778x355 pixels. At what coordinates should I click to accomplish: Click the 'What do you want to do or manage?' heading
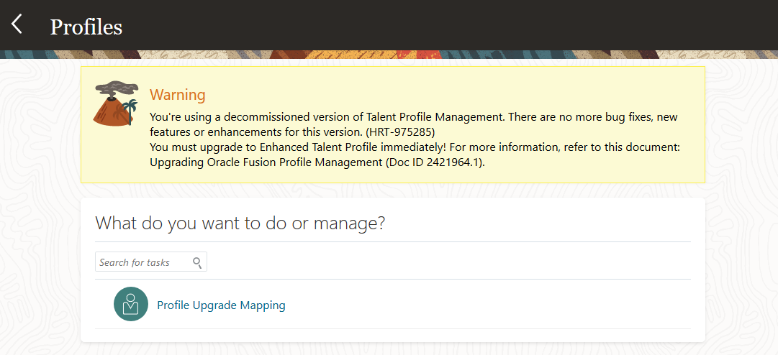point(240,223)
